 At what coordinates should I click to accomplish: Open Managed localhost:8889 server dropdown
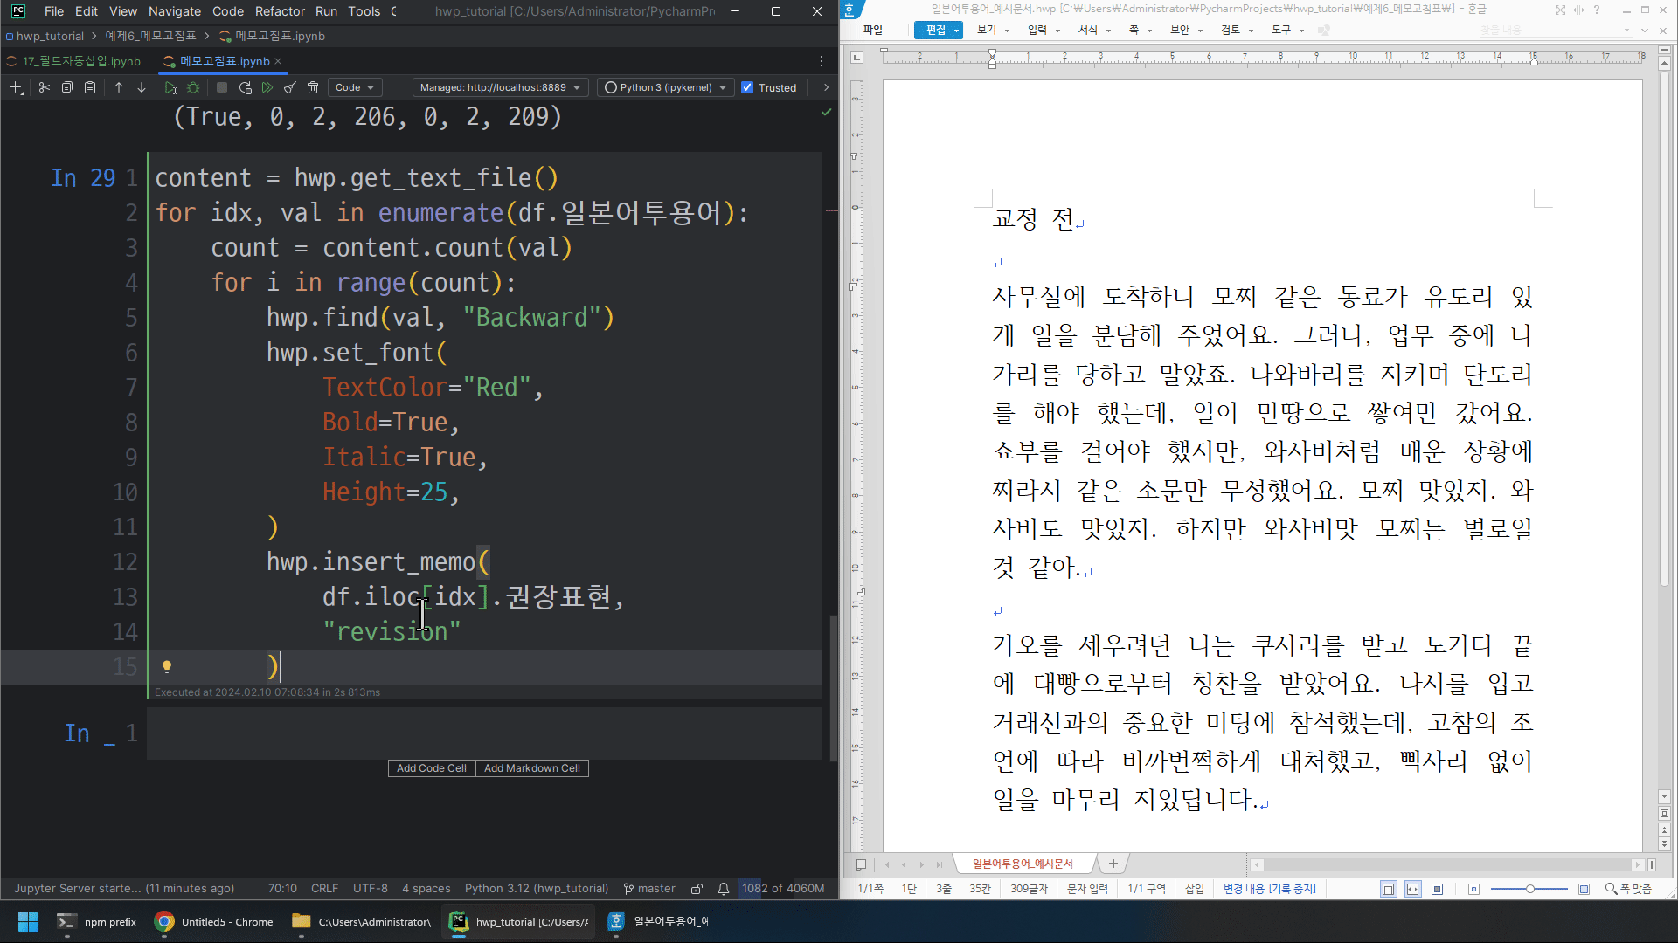(x=500, y=87)
